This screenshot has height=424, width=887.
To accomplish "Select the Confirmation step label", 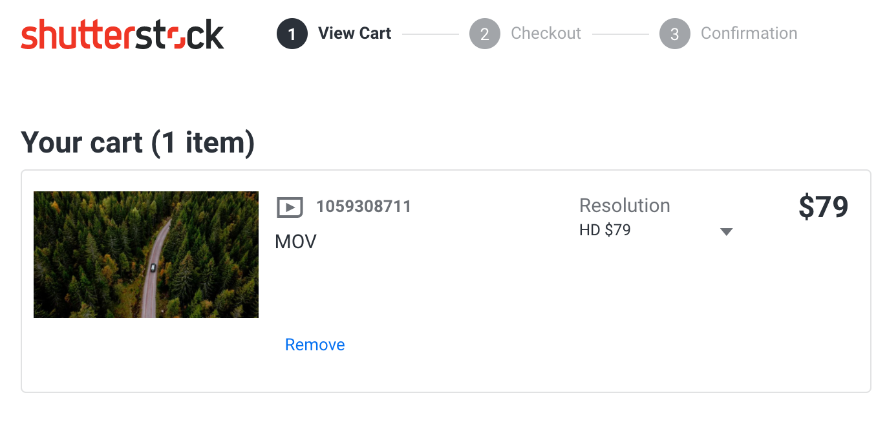I will pyautogui.click(x=749, y=34).
